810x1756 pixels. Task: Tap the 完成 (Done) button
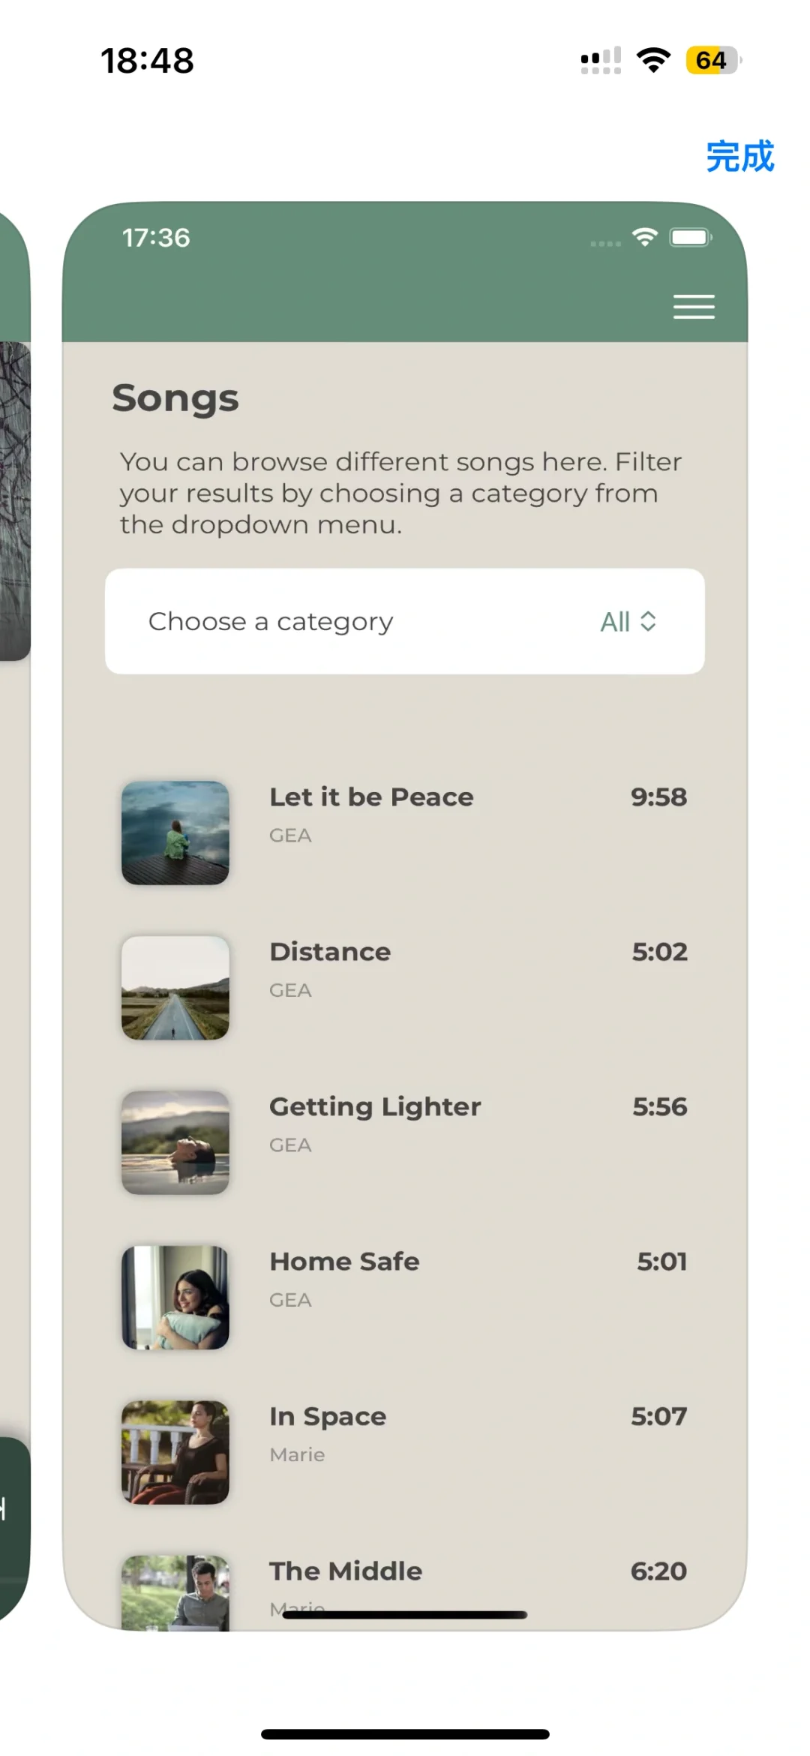[739, 157]
